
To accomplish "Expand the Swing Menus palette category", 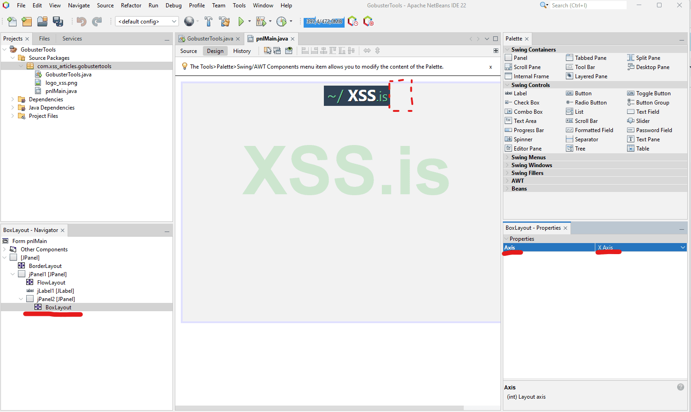I will coord(508,157).
